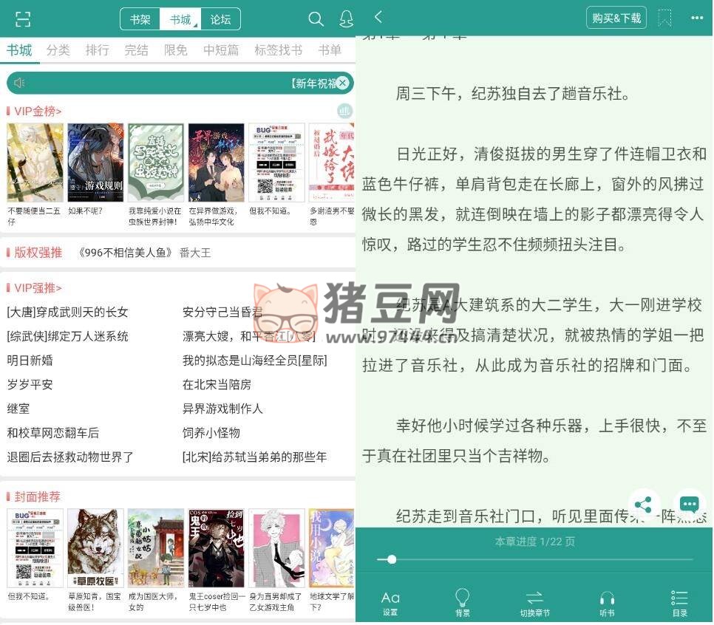Tap the back arrow in reader
The width and height of the screenshot is (714, 625).
point(378,17)
